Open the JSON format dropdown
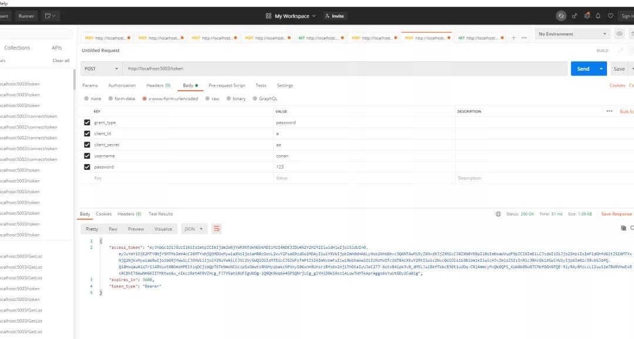The height and width of the screenshot is (339, 634). coord(195,229)
